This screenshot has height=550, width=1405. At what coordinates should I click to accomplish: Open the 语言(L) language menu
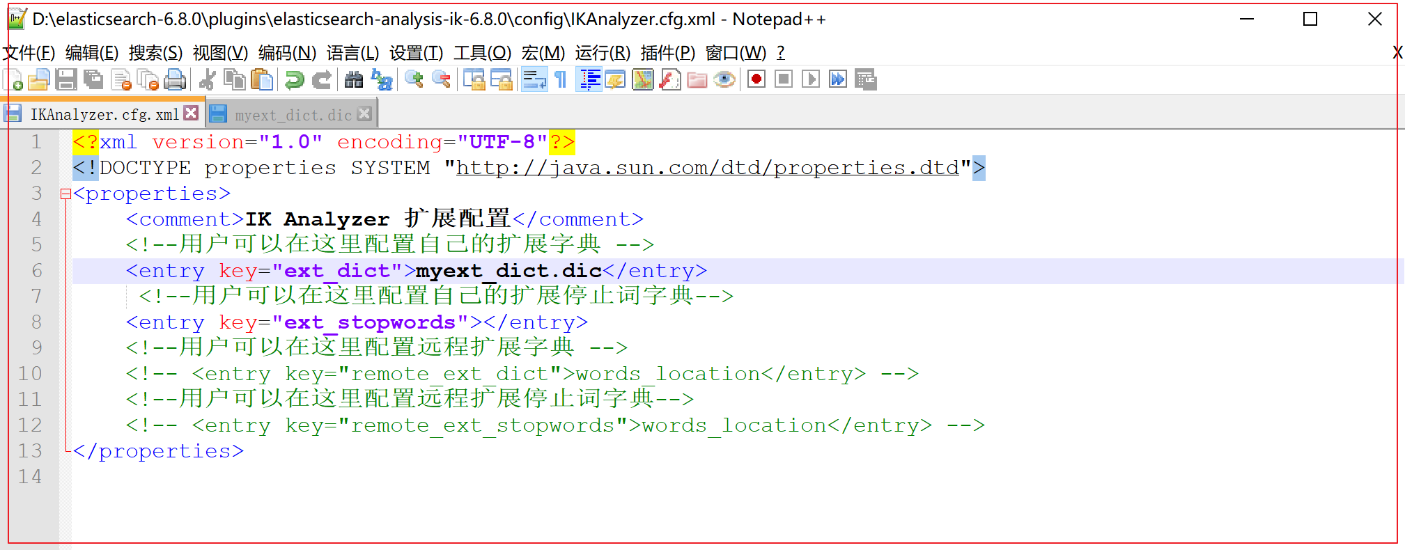(352, 53)
